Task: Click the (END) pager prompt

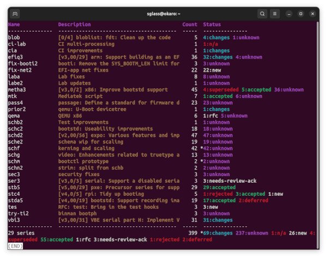Action: point(15,246)
